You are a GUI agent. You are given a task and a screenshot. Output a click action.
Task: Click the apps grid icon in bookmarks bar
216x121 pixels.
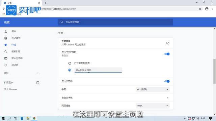pos(4,14)
